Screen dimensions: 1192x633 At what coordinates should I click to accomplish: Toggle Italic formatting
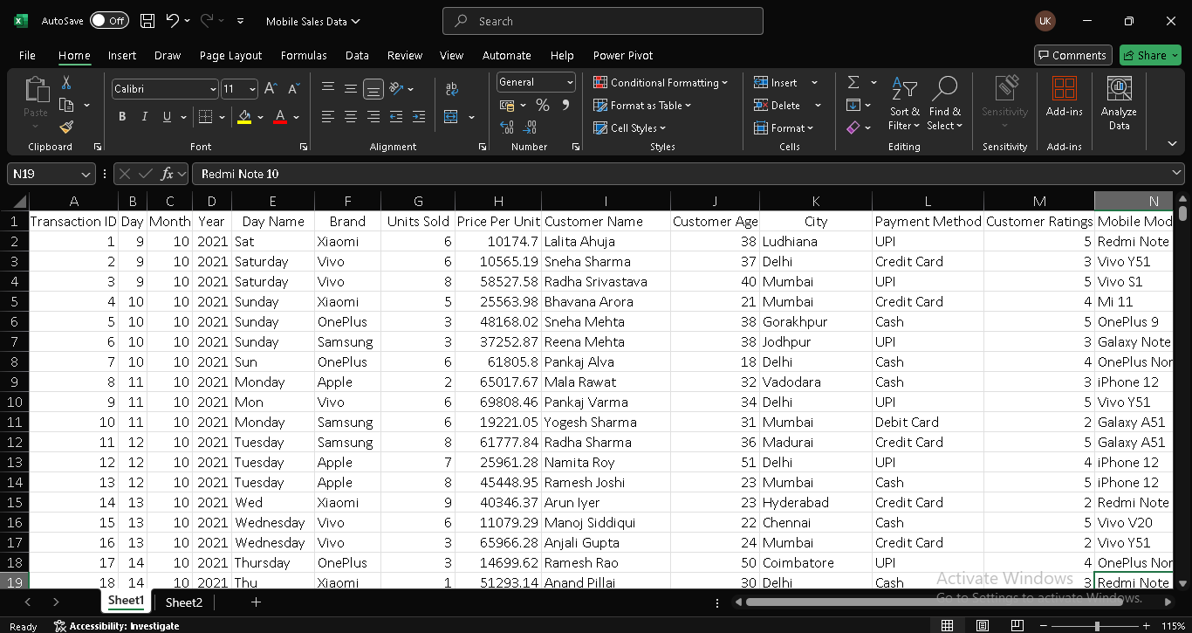point(145,117)
